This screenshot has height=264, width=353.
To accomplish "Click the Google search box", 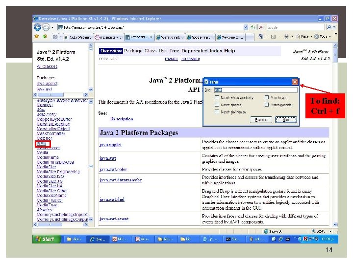I will tap(295, 27).
